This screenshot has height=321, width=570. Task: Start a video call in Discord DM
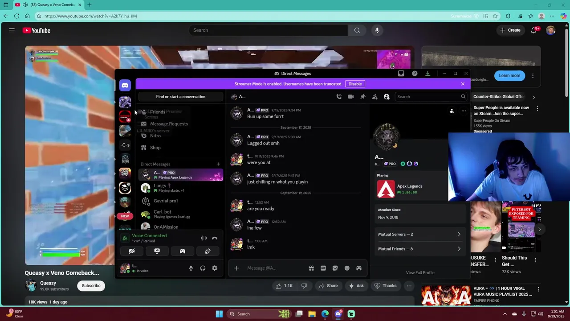tap(351, 97)
